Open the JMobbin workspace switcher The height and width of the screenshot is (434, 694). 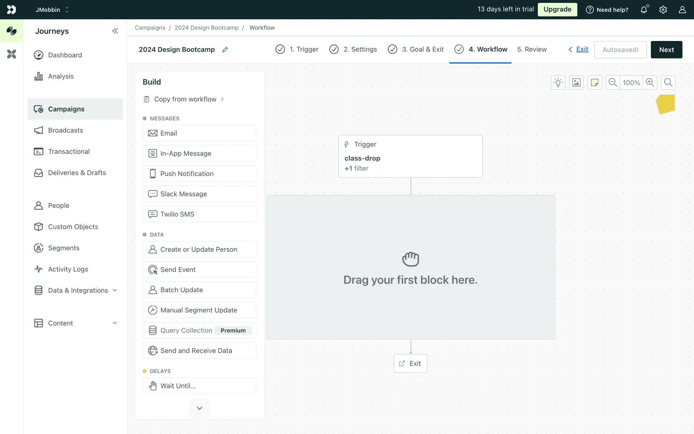[52, 10]
